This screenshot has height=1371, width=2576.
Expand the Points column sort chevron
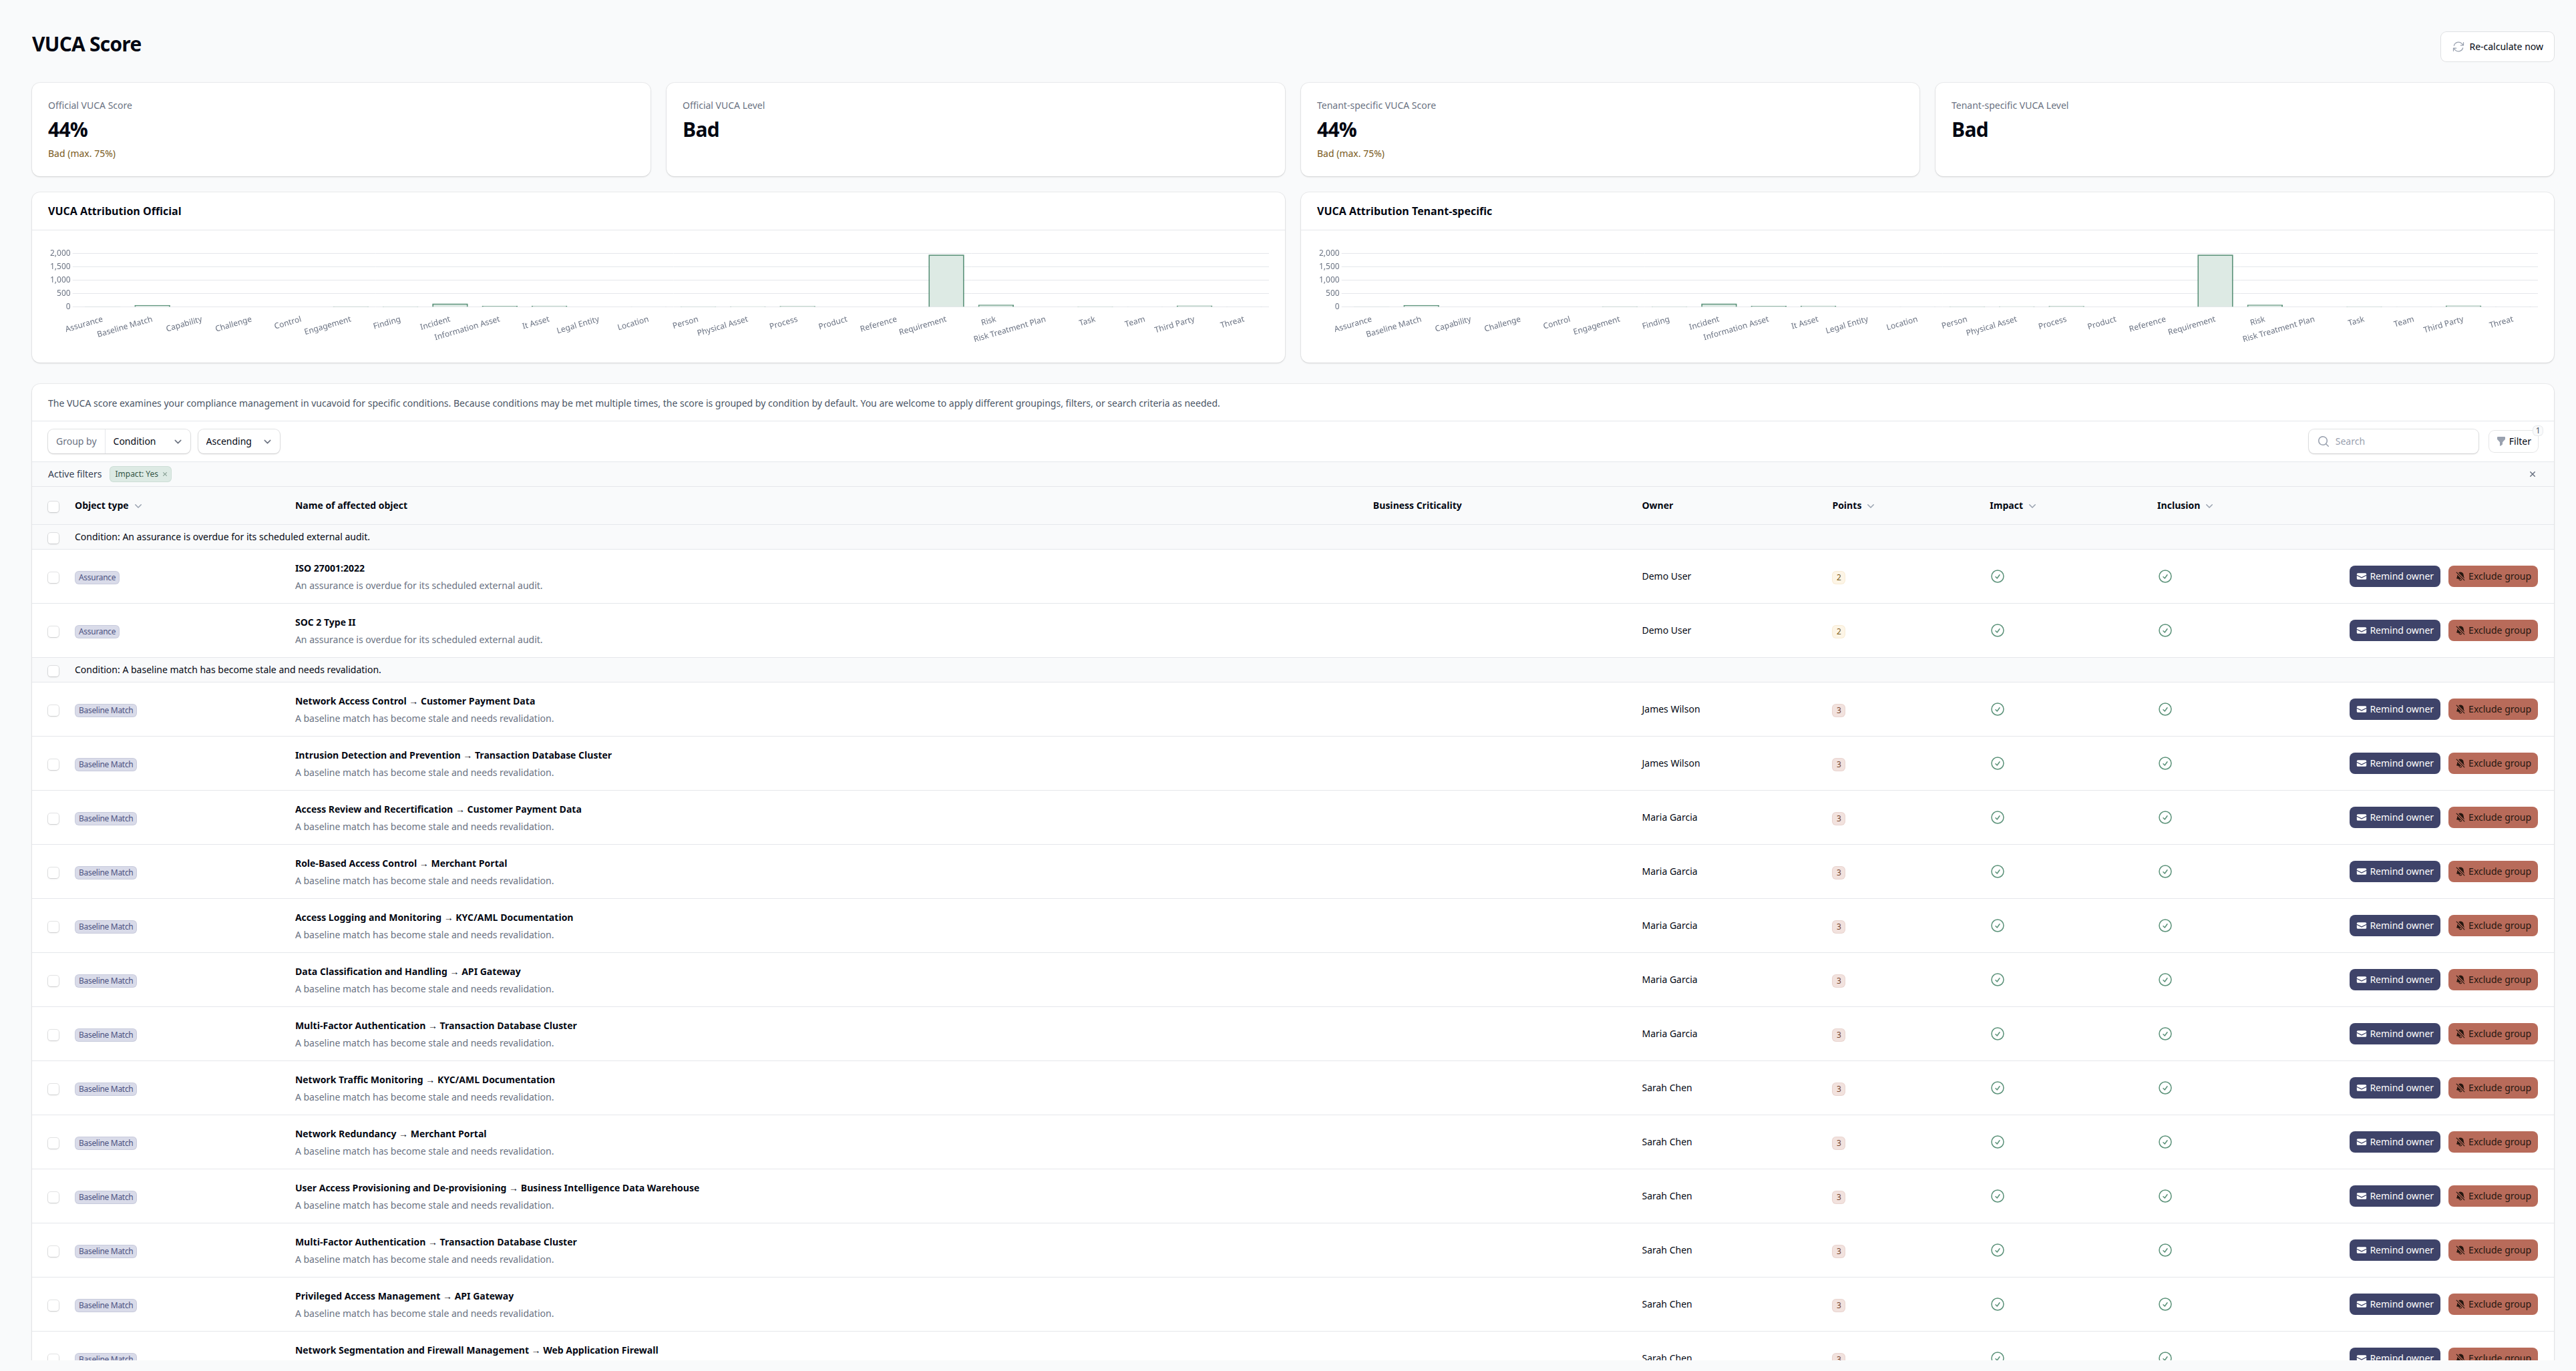(1872, 505)
